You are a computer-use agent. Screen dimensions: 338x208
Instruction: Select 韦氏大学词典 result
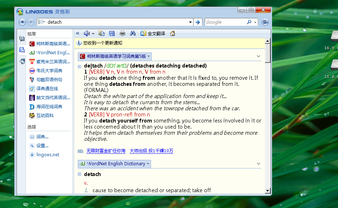pyautogui.click(x=46, y=71)
